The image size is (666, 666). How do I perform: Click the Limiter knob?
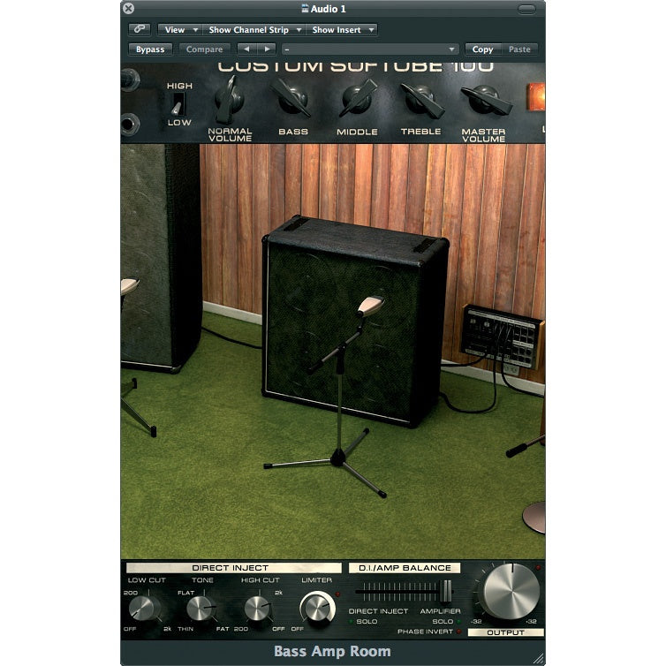(317, 608)
